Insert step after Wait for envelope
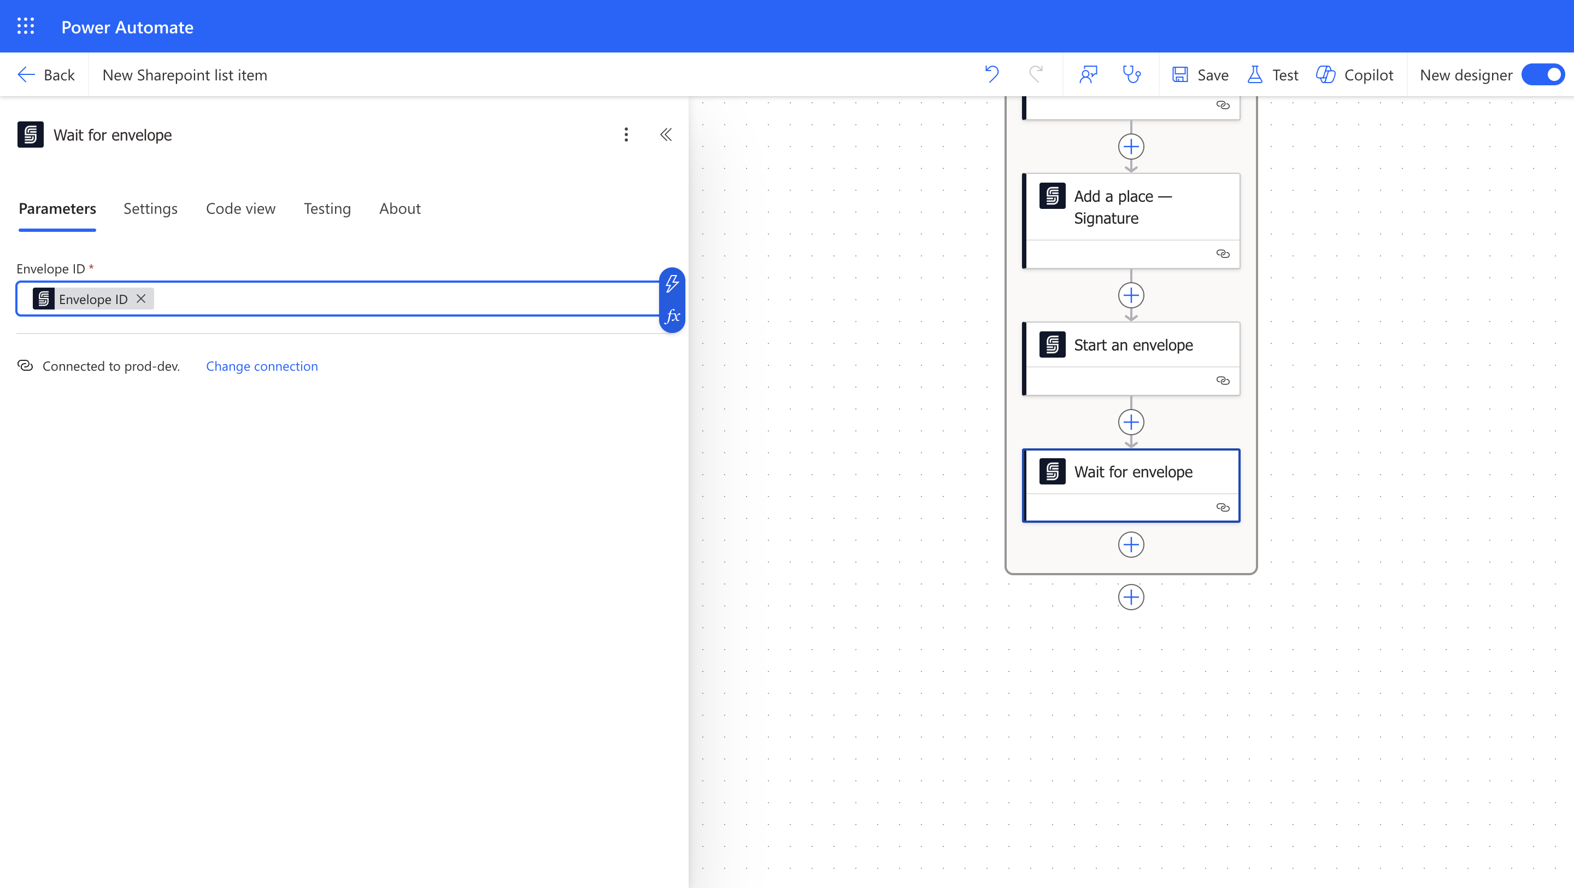Image resolution: width=1574 pixels, height=888 pixels. pyautogui.click(x=1131, y=545)
